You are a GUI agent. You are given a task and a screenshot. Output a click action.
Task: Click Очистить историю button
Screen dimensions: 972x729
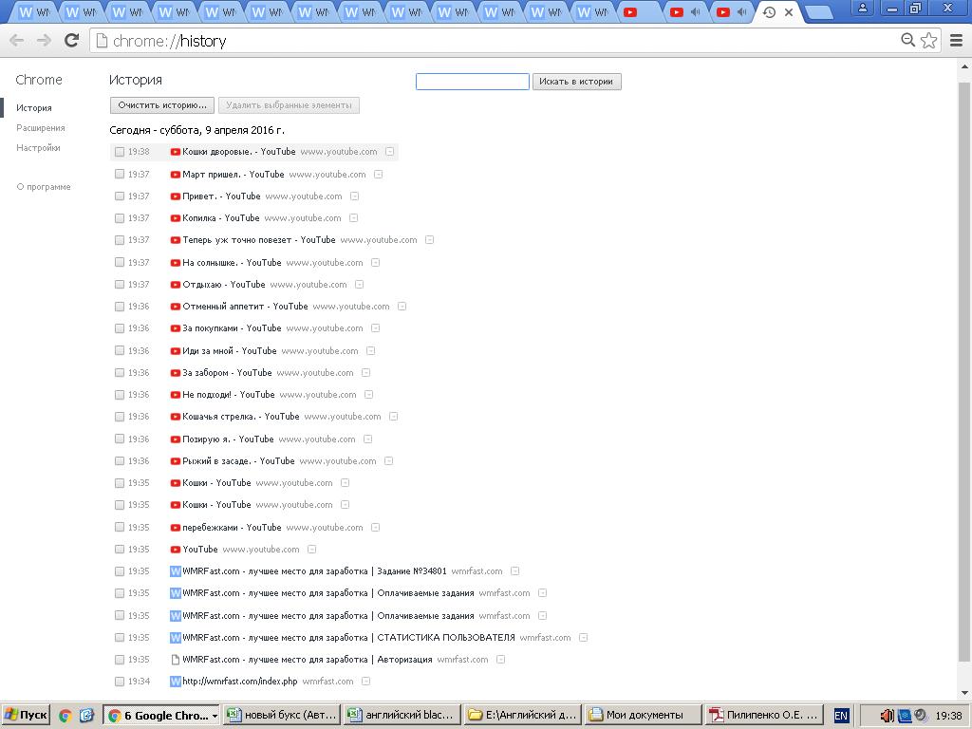pyautogui.click(x=162, y=105)
